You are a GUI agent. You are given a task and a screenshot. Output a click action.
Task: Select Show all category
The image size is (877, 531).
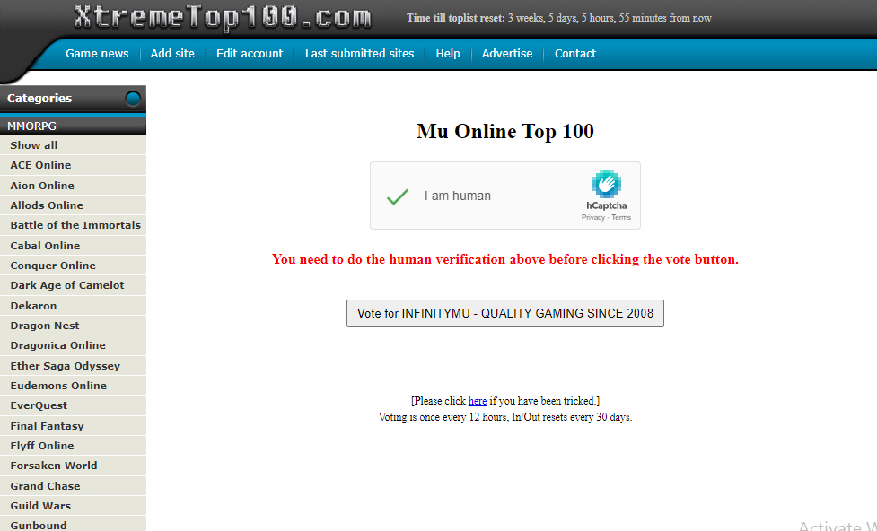(73, 145)
